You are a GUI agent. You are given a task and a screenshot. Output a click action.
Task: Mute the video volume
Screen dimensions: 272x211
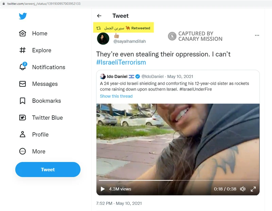243,189
